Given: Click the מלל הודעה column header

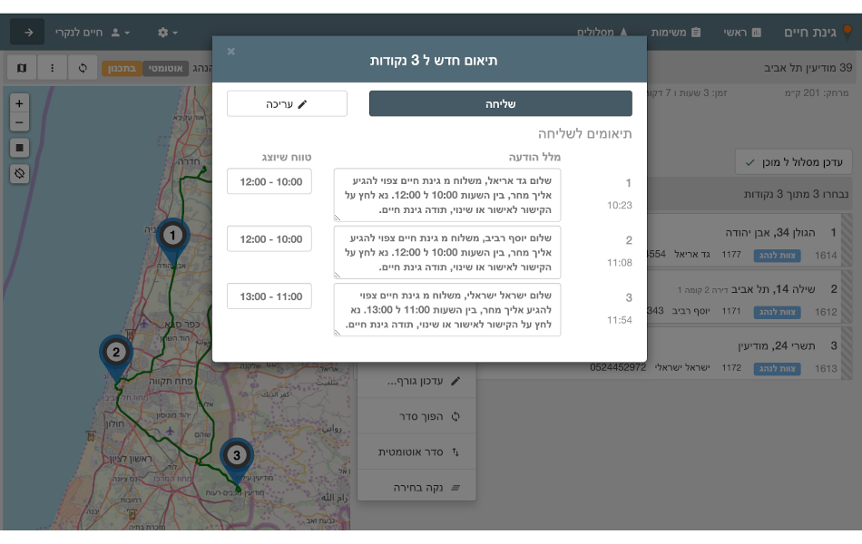Looking at the screenshot, I should (x=534, y=157).
